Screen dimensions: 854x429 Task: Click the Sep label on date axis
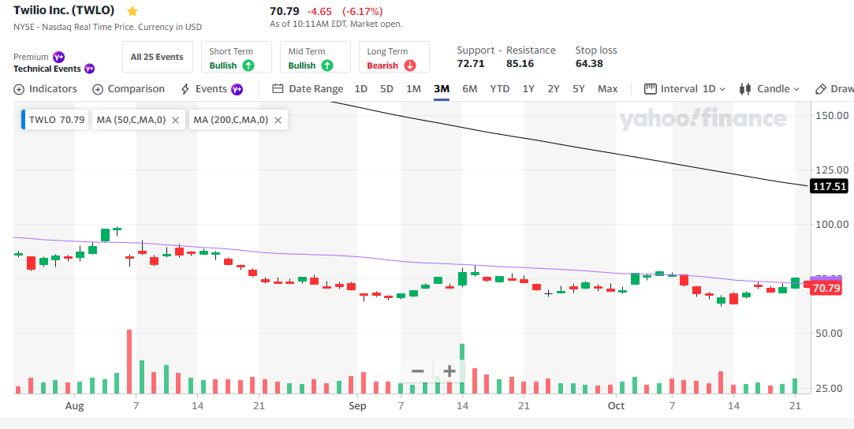(357, 406)
